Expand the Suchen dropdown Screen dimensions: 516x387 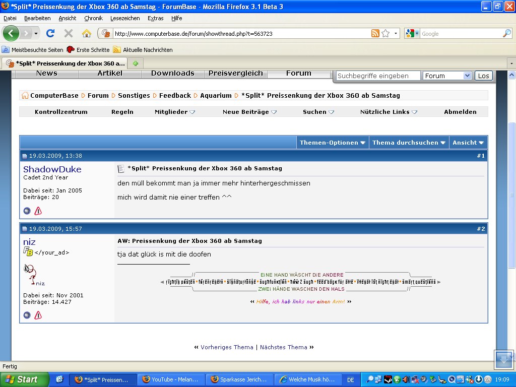(x=318, y=112)
